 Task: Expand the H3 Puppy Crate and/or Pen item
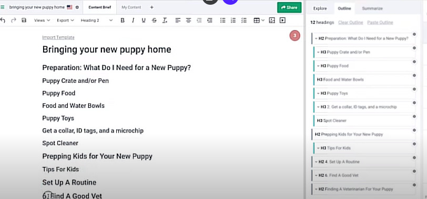pyautogui.click(x=318, y=52)
